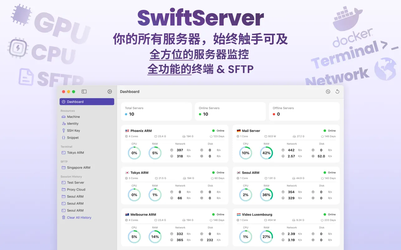Open the terminal icon beside Tokyo ARM
This screenshot has height=250, width=401.
(64, 153)
